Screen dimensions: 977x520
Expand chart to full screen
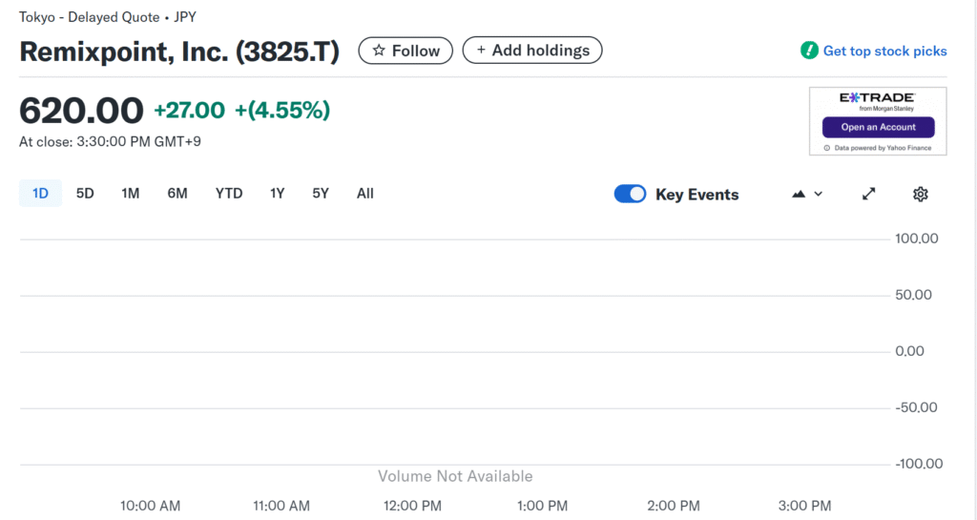coord(868,194)
